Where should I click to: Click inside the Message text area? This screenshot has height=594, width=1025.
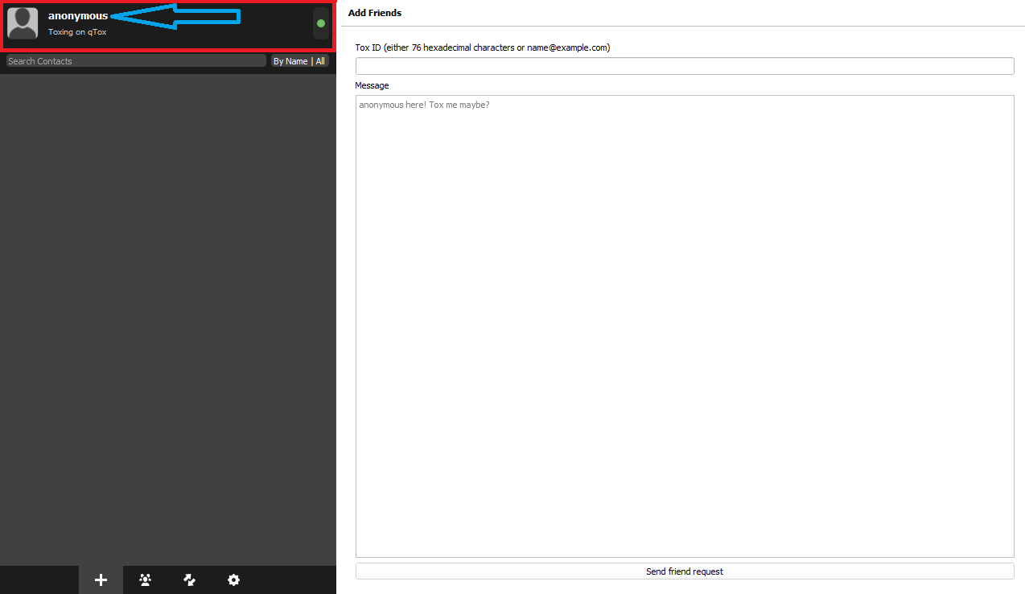pyautogui.click(x=684, y=322)
